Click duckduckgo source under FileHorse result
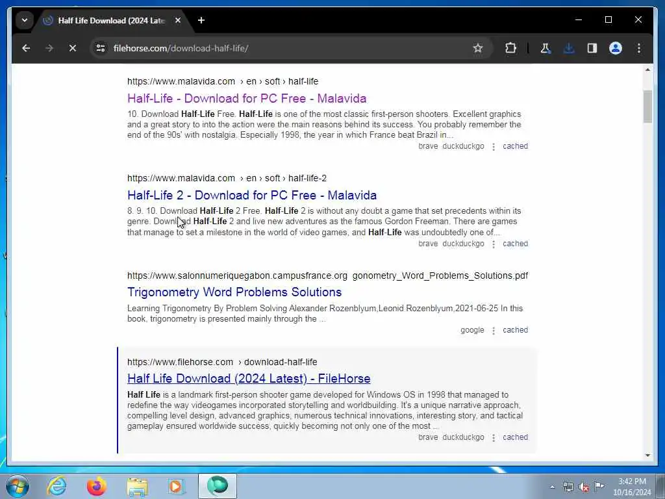Screen dimensions: 665x499 463,437
